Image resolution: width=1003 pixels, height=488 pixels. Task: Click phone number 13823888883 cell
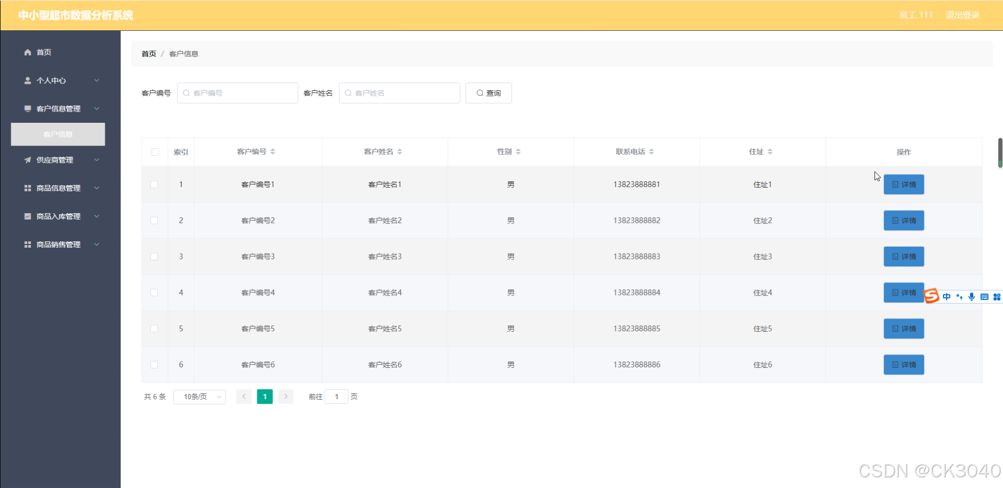[x=637, y=257]
